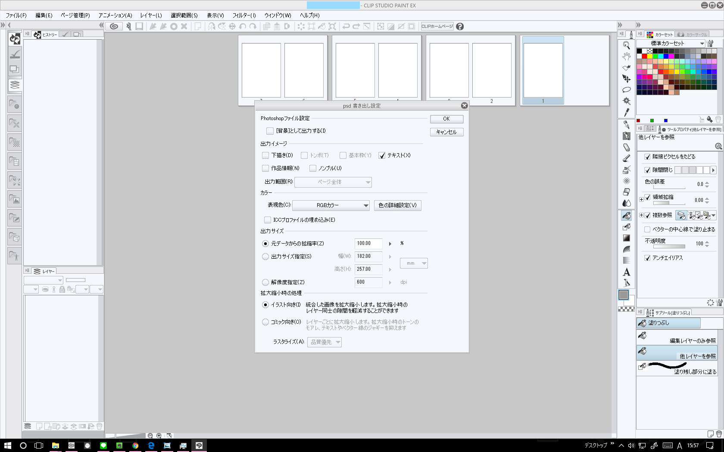
Task: Select the Hand move tool
Action: pyautogui.click(x=627, y=56)
